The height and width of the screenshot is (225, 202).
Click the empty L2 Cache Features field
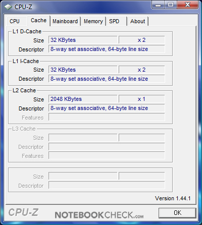tap(107, 117)
